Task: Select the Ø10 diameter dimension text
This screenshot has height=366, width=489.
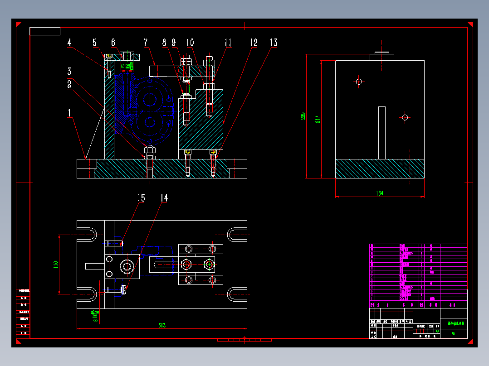Action: click(x=95, y=316)
